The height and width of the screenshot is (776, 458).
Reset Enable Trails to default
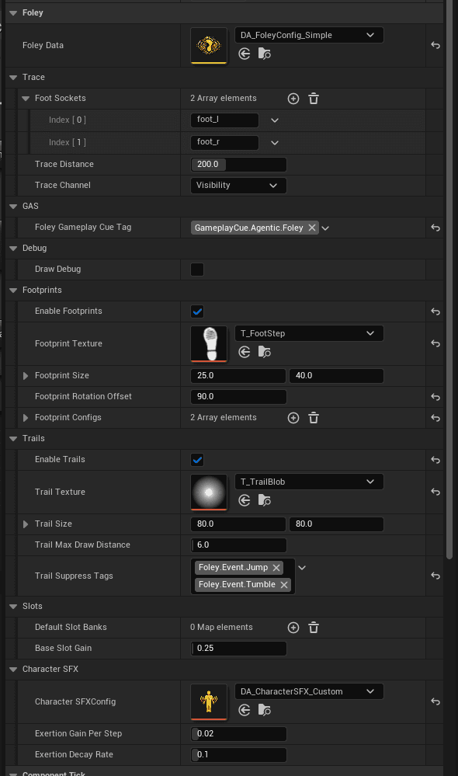coord(435,460)
